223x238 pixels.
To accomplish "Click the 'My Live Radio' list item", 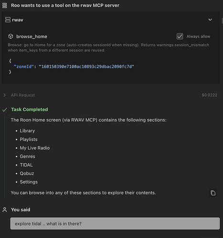I will [35, 148].
